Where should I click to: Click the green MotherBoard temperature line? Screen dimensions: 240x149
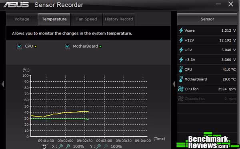60,119
